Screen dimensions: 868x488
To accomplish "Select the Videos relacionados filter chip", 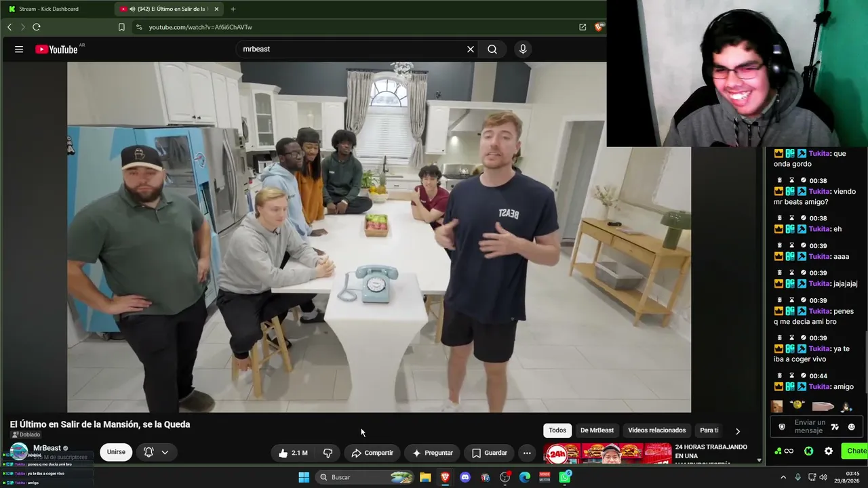I will (657, 430).
